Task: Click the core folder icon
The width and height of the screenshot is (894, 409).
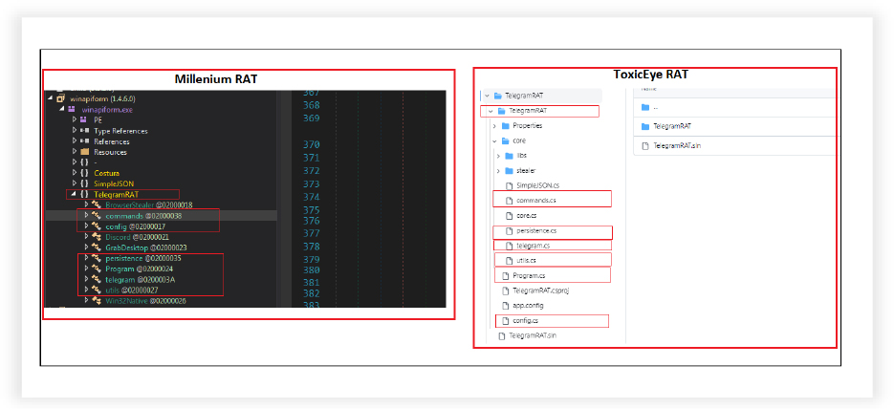Action: tap(505, 140)
